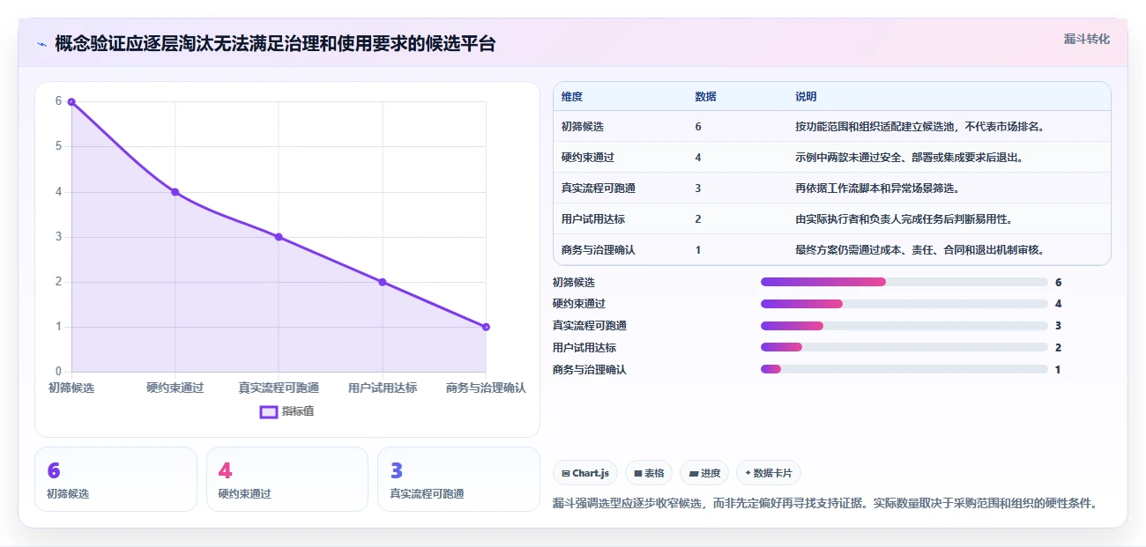This screenshot has width=1146, height=547.
Task: Click the 数据 column header
Action: point(705,97)
